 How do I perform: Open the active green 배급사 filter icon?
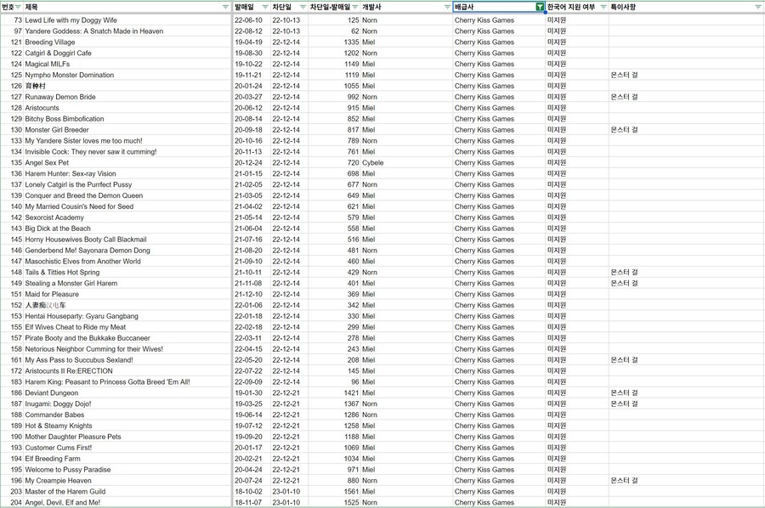tap(540, 7)
